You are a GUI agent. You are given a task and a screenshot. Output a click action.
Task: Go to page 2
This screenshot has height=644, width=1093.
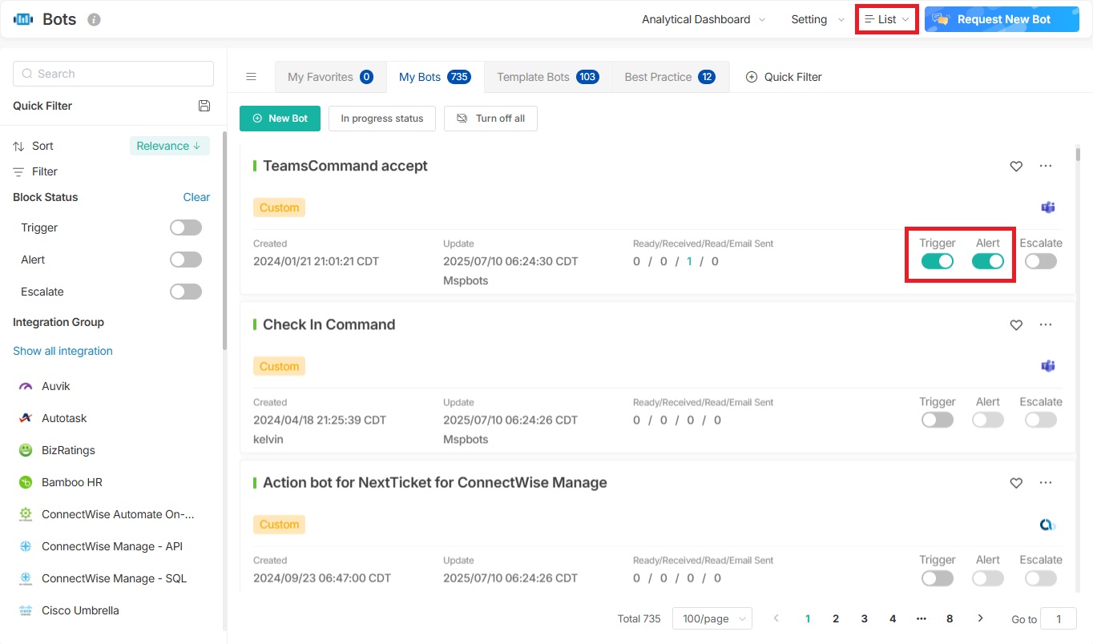click(836, 618)
